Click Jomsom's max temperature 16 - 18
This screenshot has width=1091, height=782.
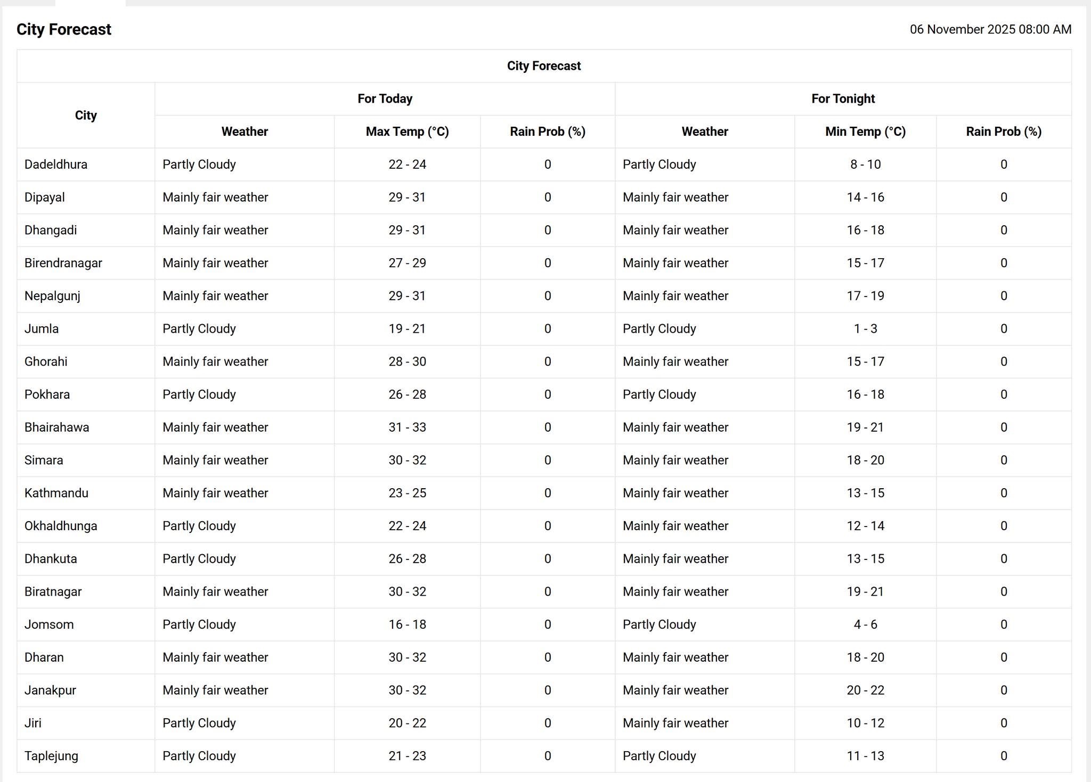tap(407, 624)
